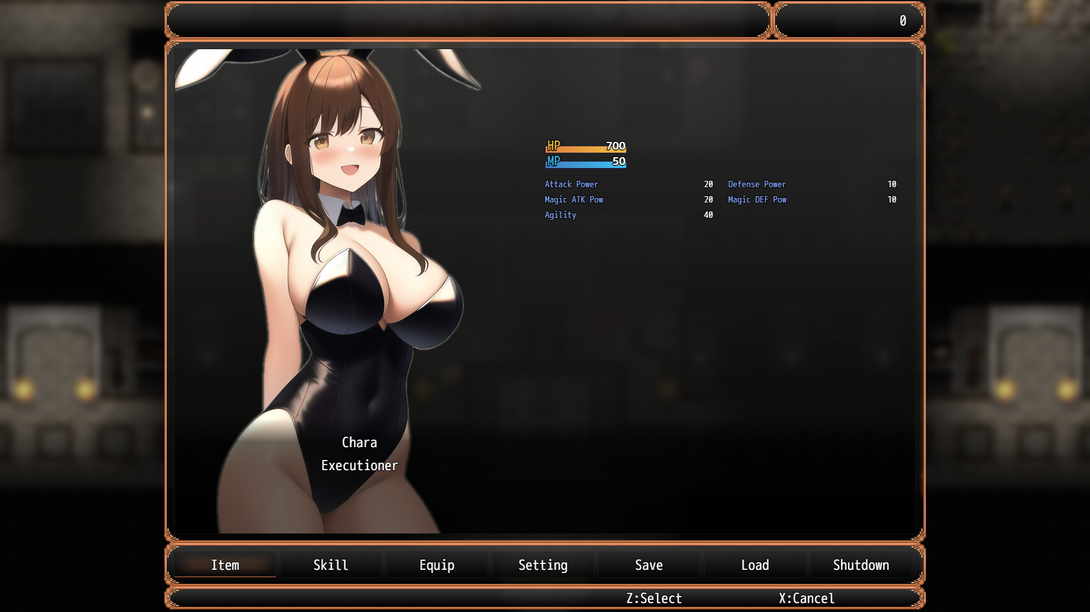Viewport: 1090px width, 612px height.
Task: Click the Load option
Action: [755, 565]
